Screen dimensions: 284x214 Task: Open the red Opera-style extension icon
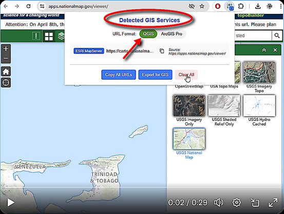coord(218,6)
